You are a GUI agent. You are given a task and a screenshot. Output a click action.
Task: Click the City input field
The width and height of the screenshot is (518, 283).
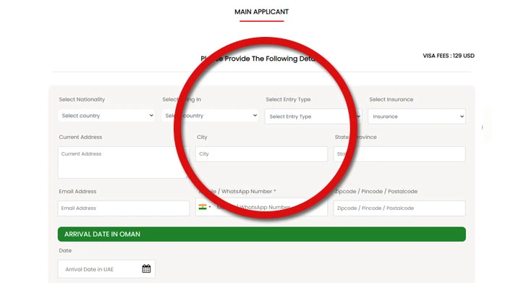(x=261, y=154)
